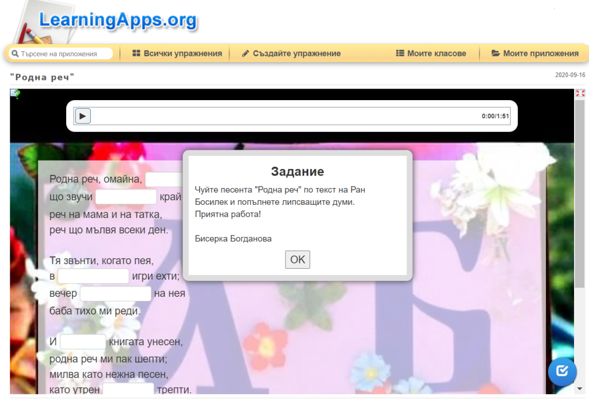Click the green hint icon at top-left of exercise
The image size is (589, 401).
[16, 93]
